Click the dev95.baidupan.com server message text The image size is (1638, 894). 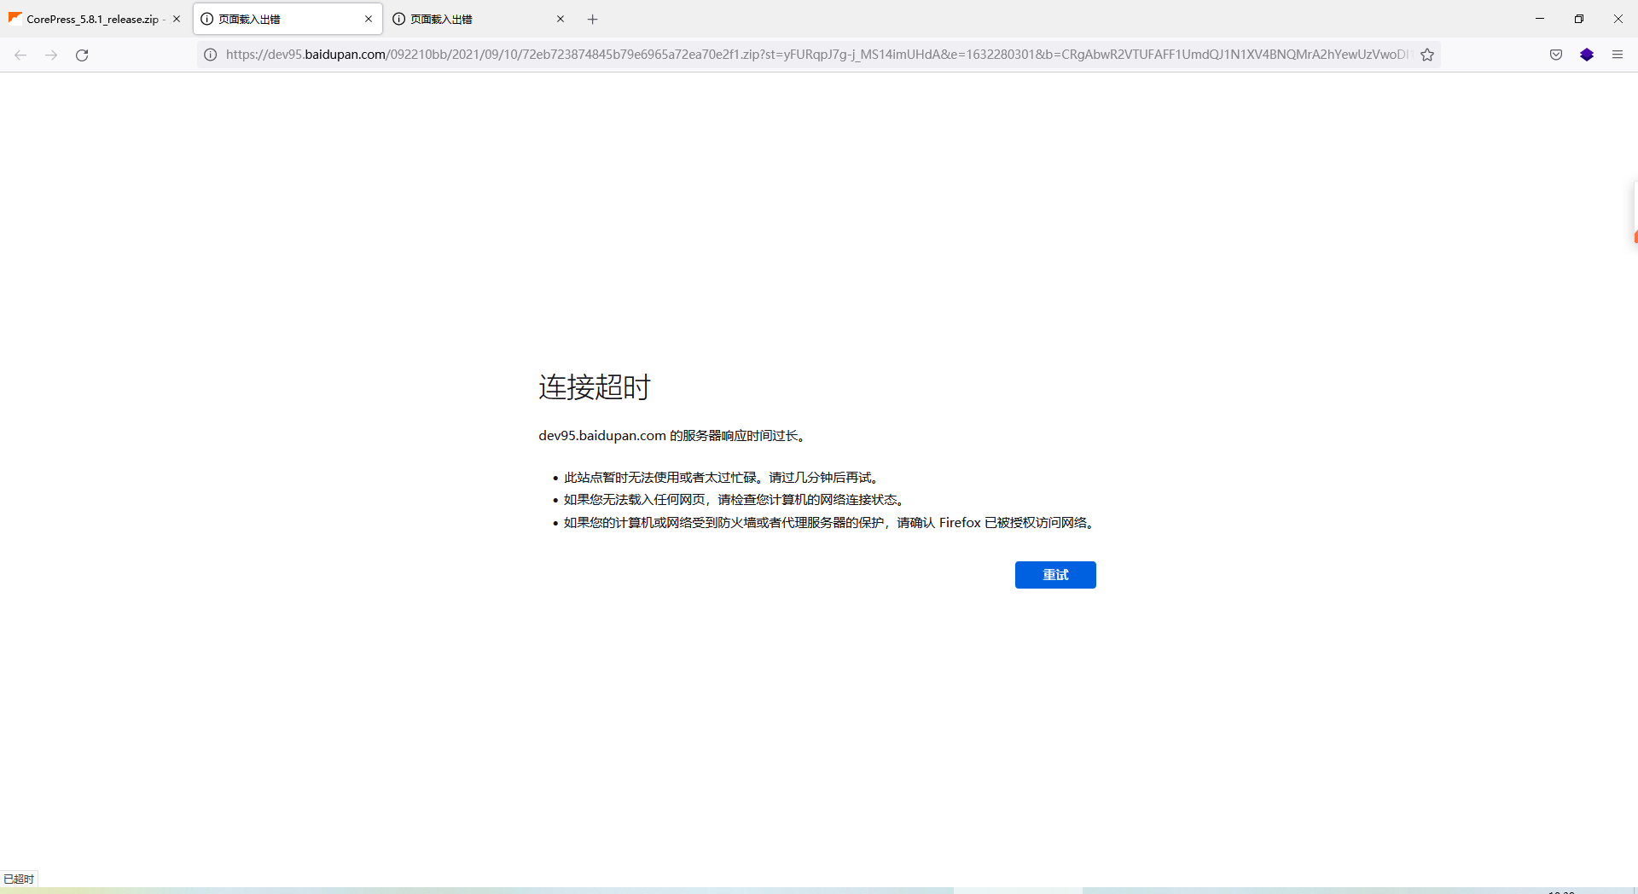[x=672, y=436]
